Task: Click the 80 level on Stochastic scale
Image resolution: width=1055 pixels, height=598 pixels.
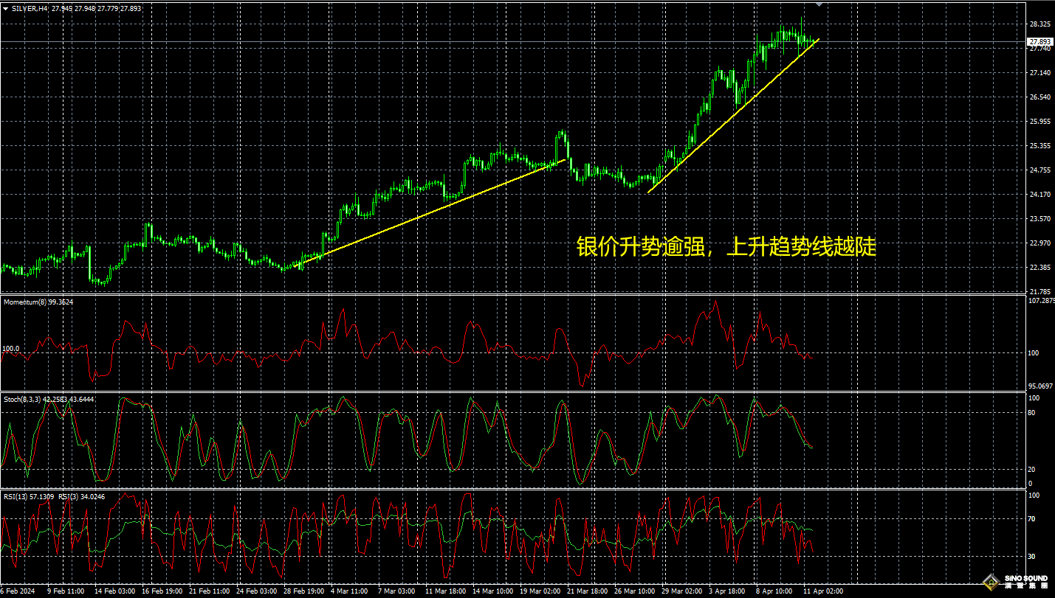Action: [x=1033, y=413]
